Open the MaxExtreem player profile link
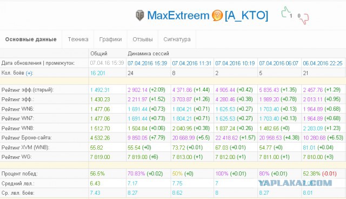Image resolution: width=346 pixels, height=199 pixels. pos(178,16)
